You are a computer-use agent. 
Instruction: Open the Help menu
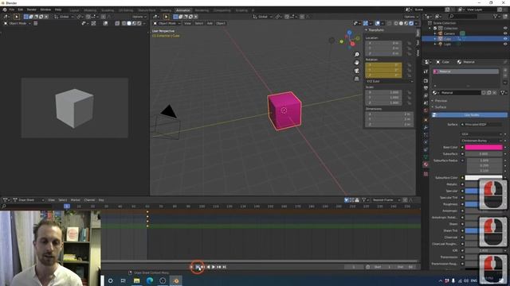click(x=58, y=10)
